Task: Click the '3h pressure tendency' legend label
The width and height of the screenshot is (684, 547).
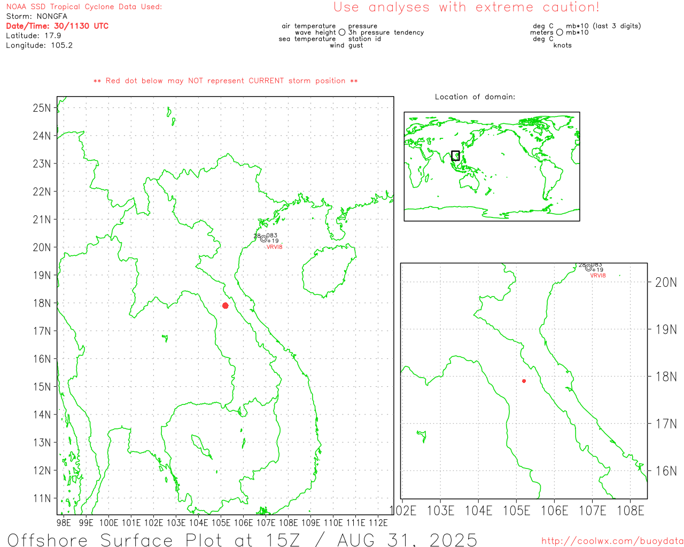Action: tap(386, 33)
